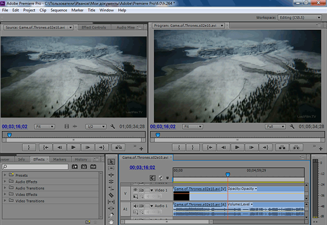This screenshot has height=225, width=327.
Task: Select the Ripple Edit tool
Action: coord(111,175)
